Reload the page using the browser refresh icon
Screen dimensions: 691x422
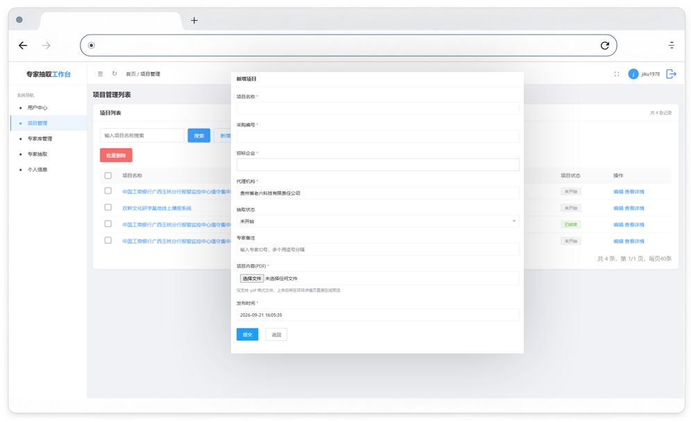coord(605,45)
